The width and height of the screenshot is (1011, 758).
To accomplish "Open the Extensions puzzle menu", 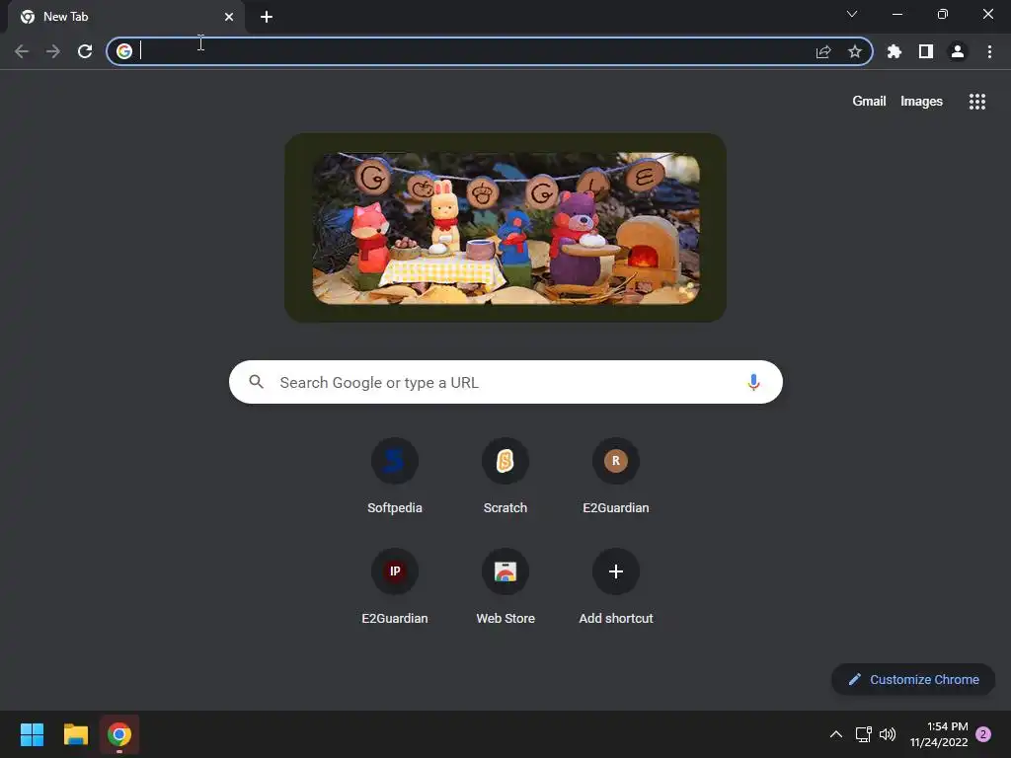I will [894, 51].
